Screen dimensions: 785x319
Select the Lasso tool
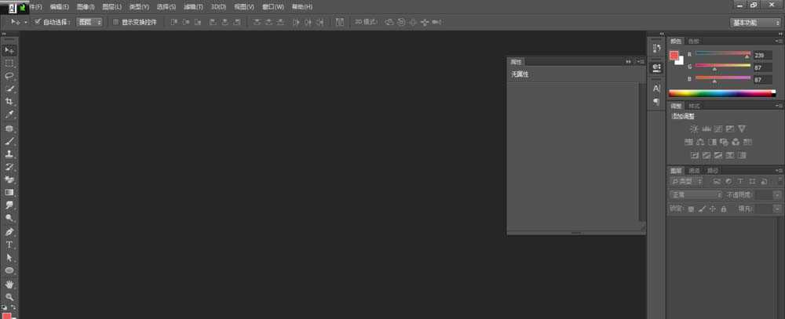click(9, 76)
